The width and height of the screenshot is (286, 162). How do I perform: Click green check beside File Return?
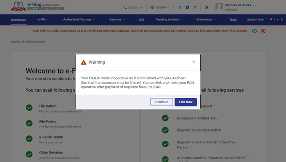click(x=29, y=108)
